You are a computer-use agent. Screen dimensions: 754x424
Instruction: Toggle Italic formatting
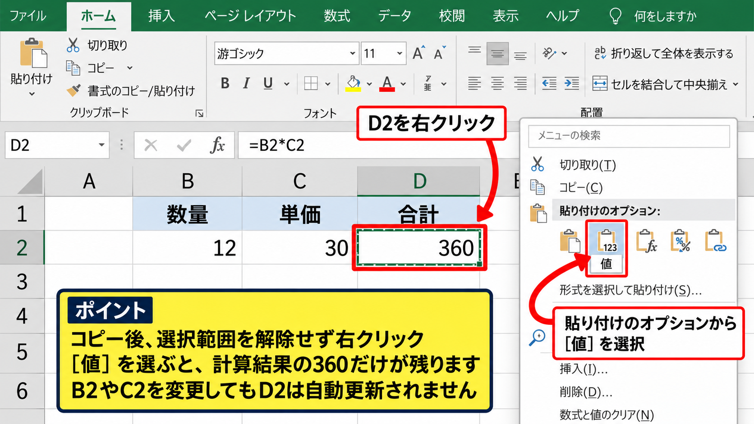(x=246, y=83)
